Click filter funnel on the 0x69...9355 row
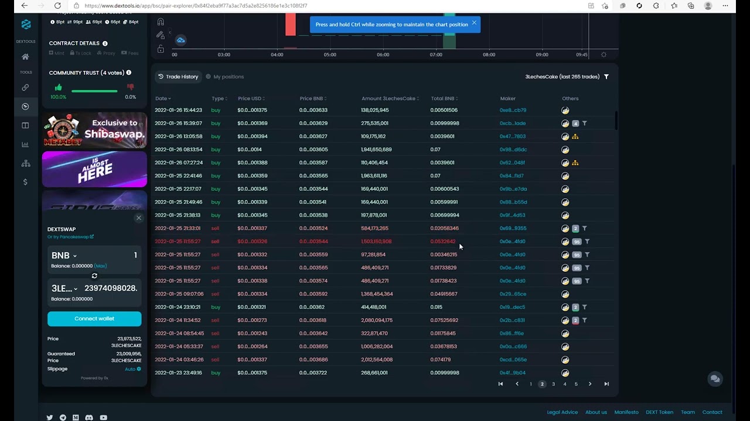 point(584,229)
